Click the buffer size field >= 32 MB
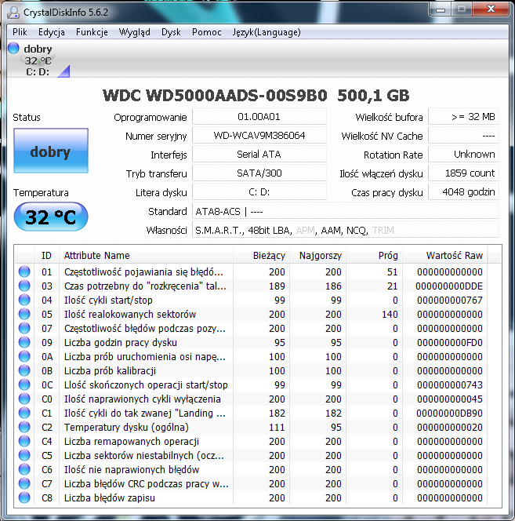The height and width of the screenshot is (521, 515). point(463,117)
